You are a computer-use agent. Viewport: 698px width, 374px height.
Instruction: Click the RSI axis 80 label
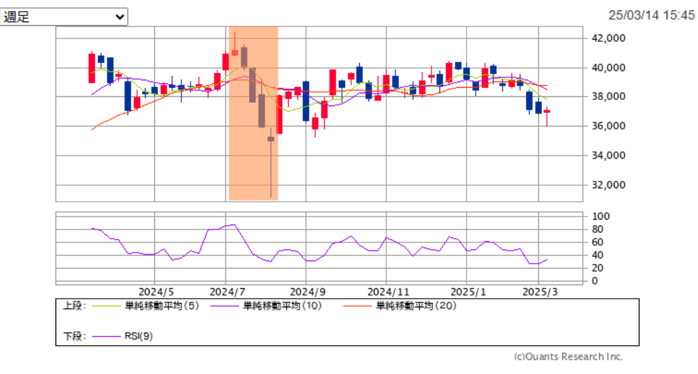597,230
